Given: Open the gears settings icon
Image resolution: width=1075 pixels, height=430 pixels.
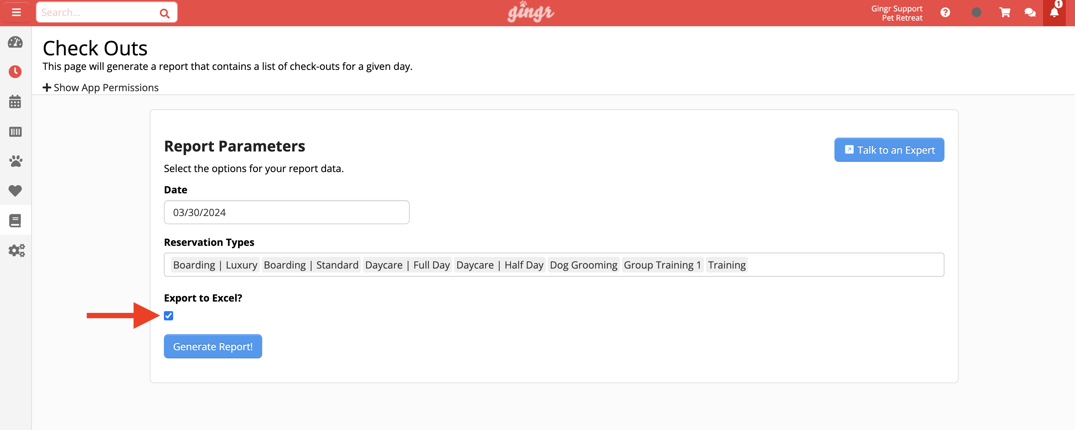Looking at the screenshot, I should [15, 250].
